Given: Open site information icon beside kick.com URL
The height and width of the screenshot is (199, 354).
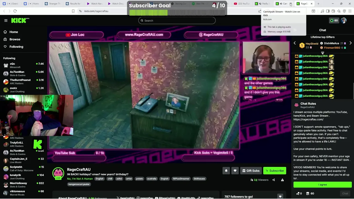Looking at the screenshot, I should click(x=80, y=11).
